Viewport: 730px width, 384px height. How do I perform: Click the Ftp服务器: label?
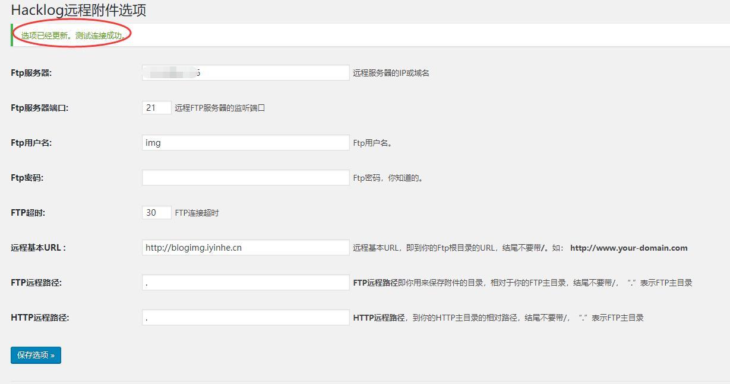coord(31,73)
